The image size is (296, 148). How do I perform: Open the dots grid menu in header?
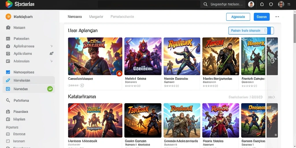click(x=289, y=4)
